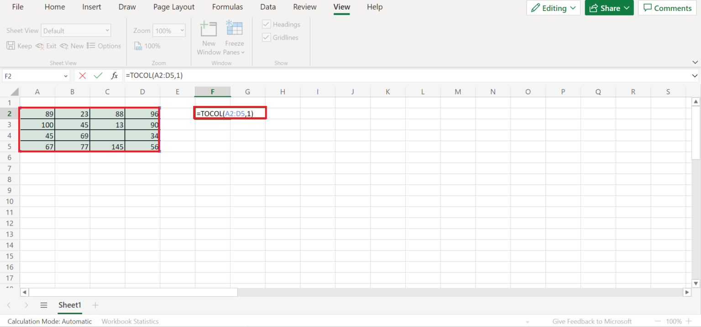
Task: Click the Share button
Action: click(x=609, y=8)
